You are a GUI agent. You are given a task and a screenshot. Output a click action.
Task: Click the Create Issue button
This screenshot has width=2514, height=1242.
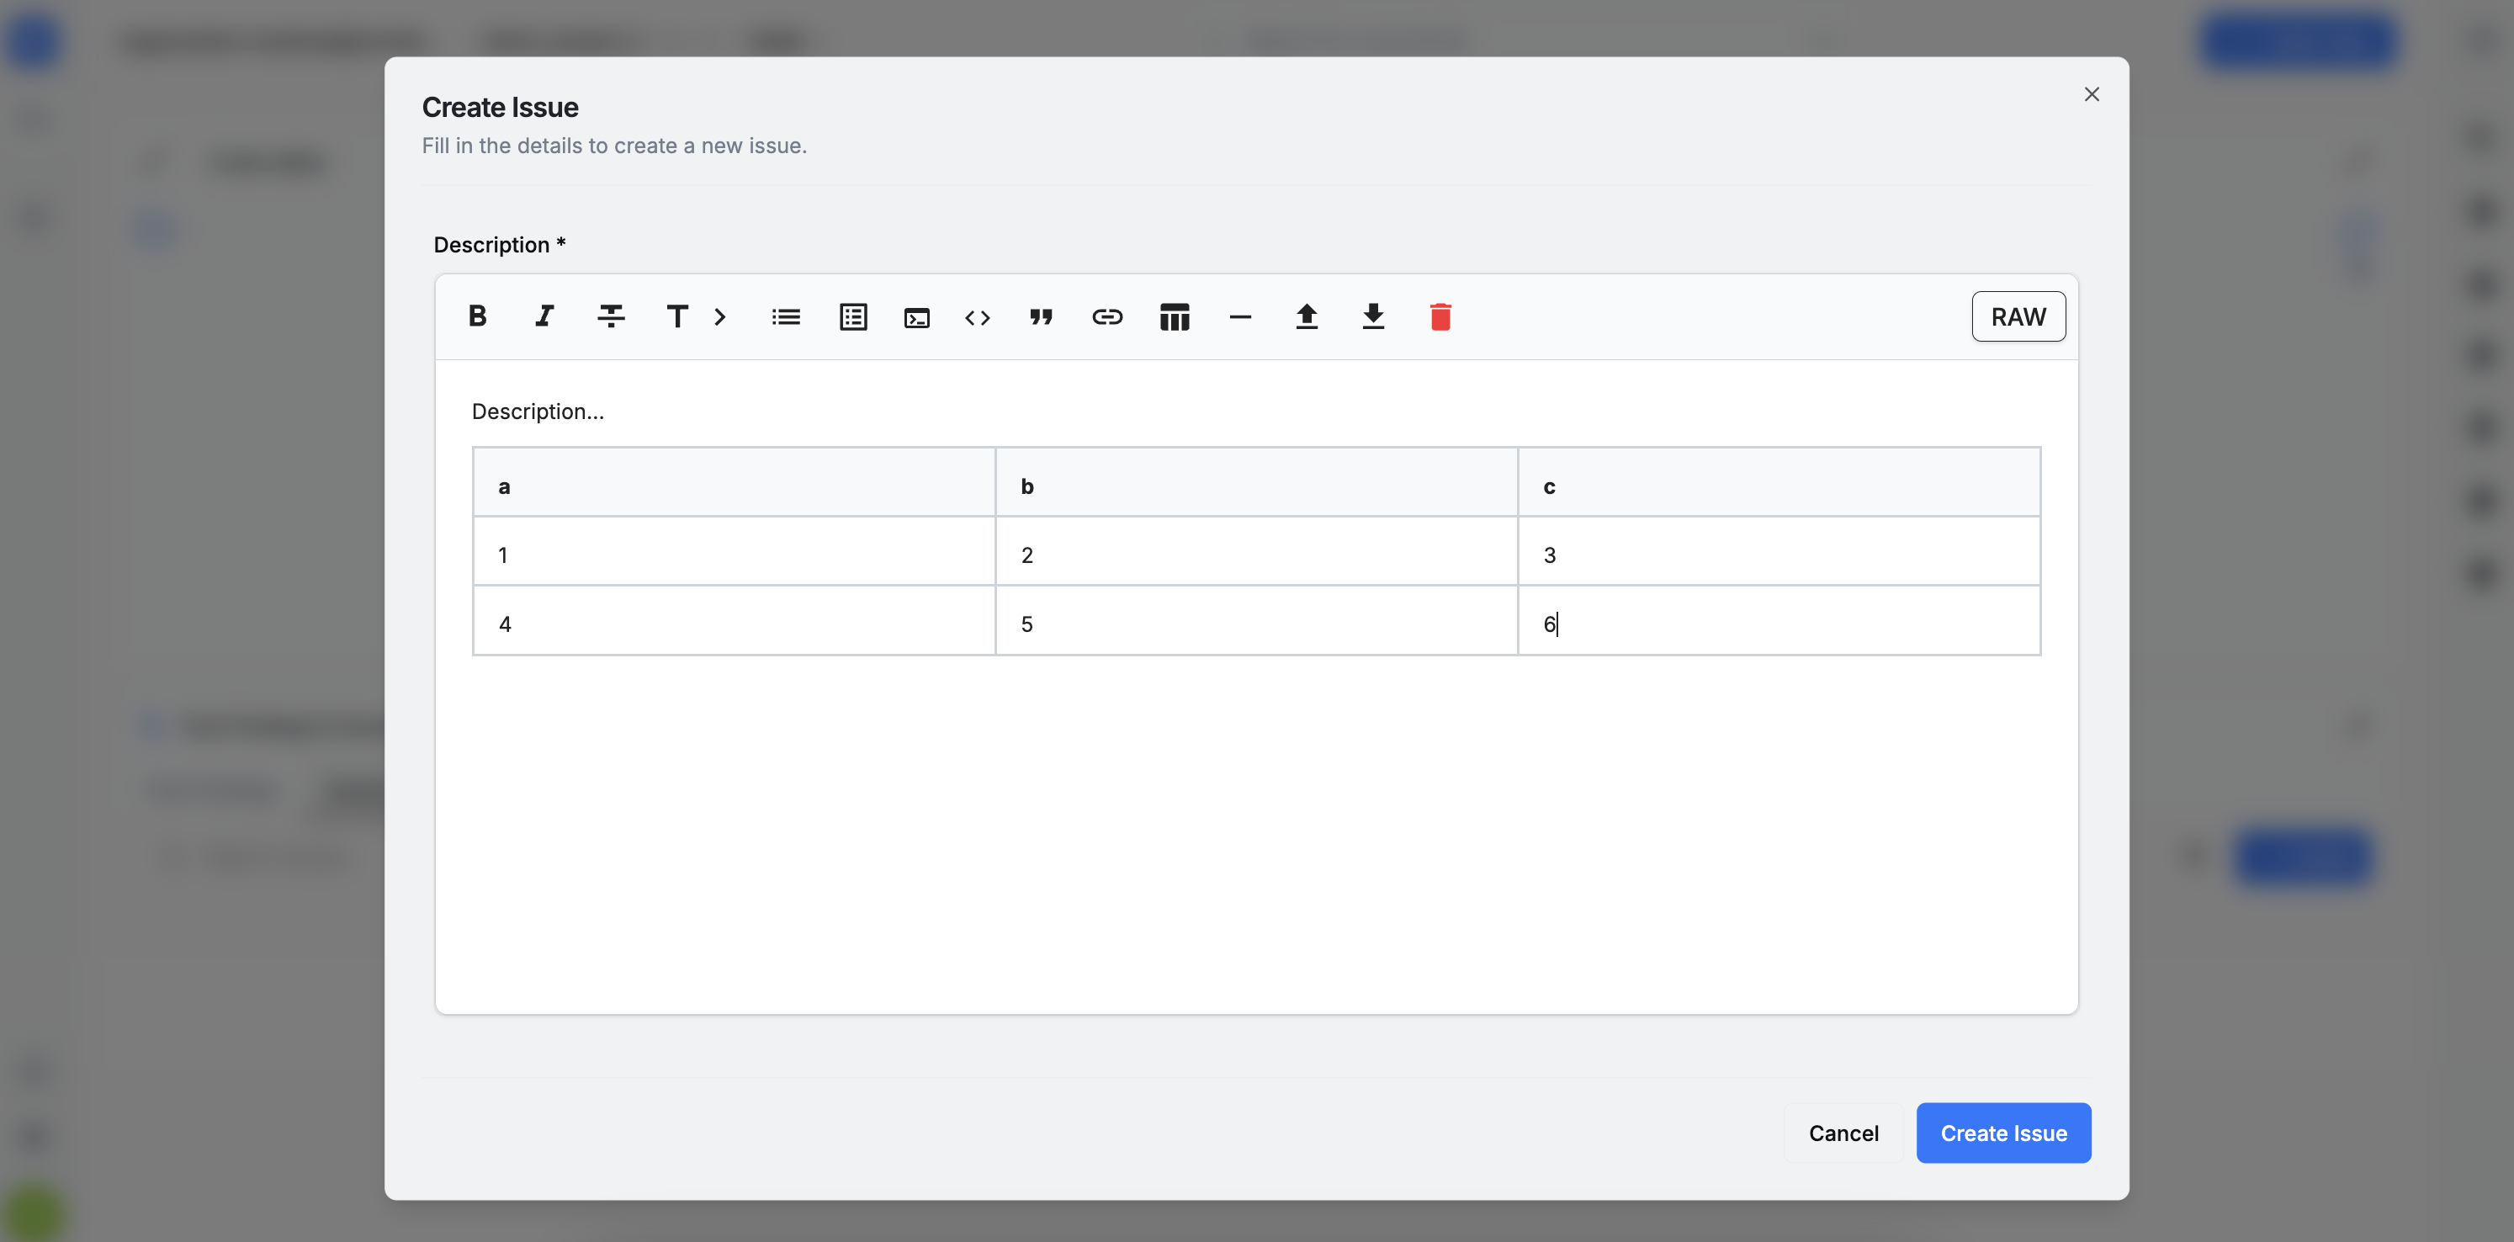click(x=2002, y=1133)
